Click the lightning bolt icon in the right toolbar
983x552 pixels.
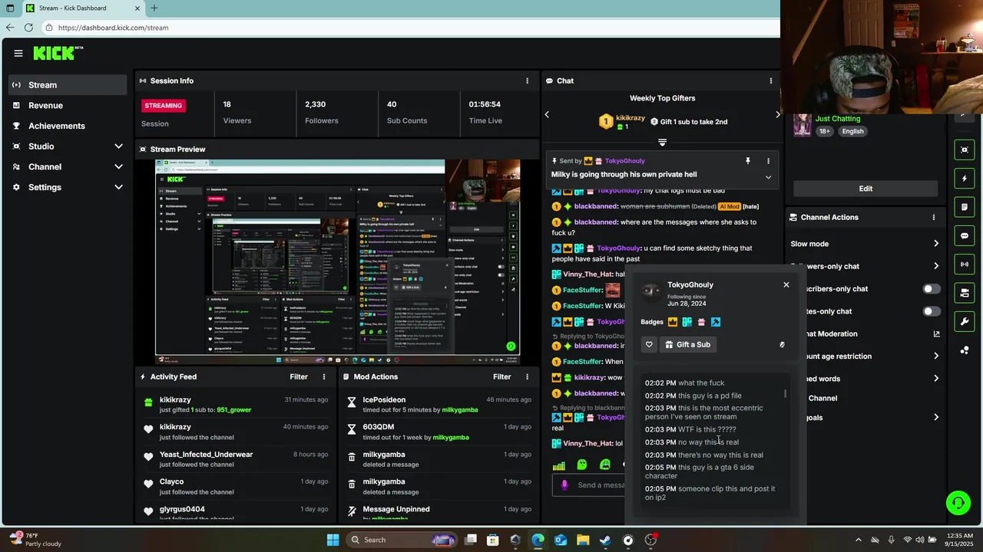click(x=965, y=179)
